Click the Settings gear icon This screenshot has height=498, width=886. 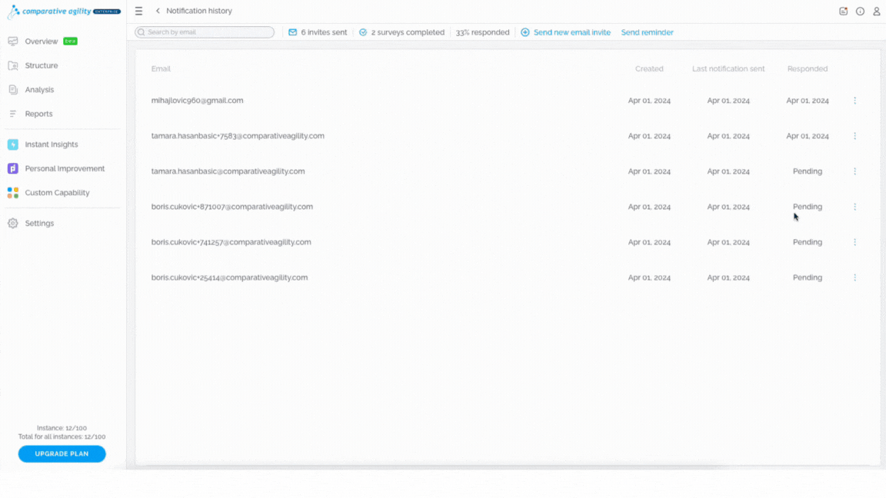(x=13, y=224)
